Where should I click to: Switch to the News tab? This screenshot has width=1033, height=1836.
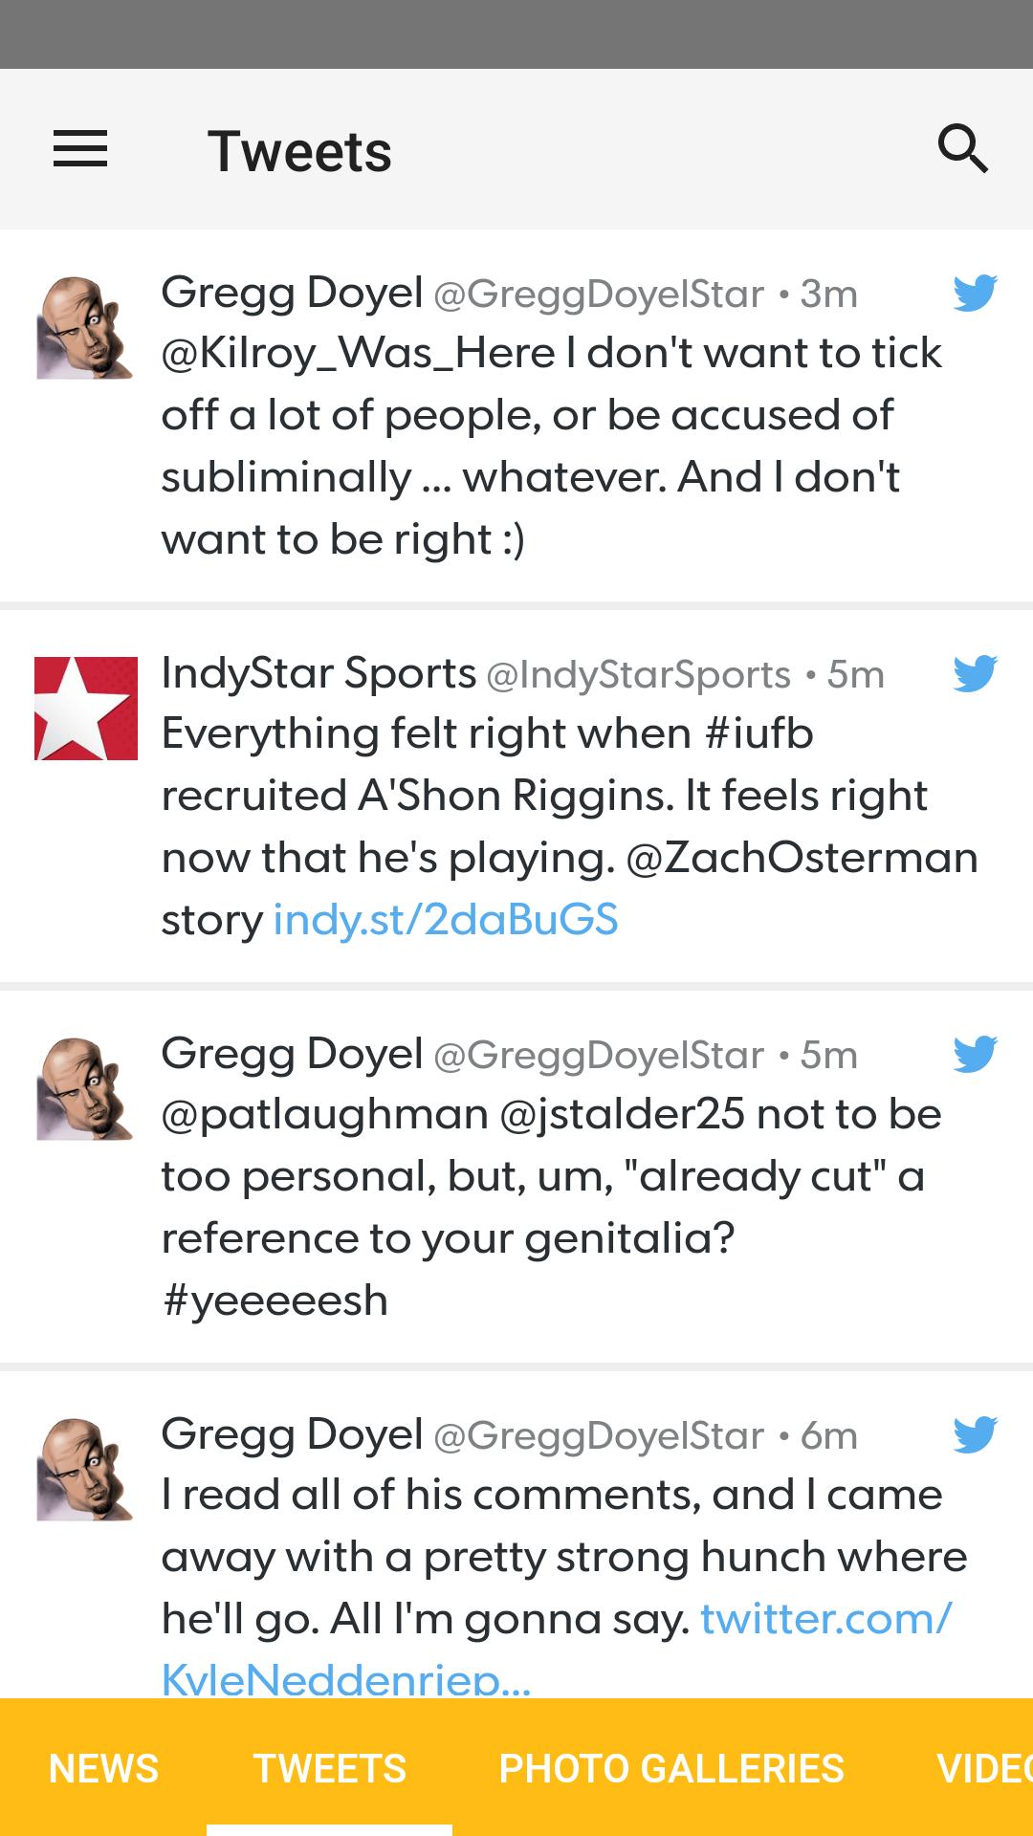[x=103, y=1769]
